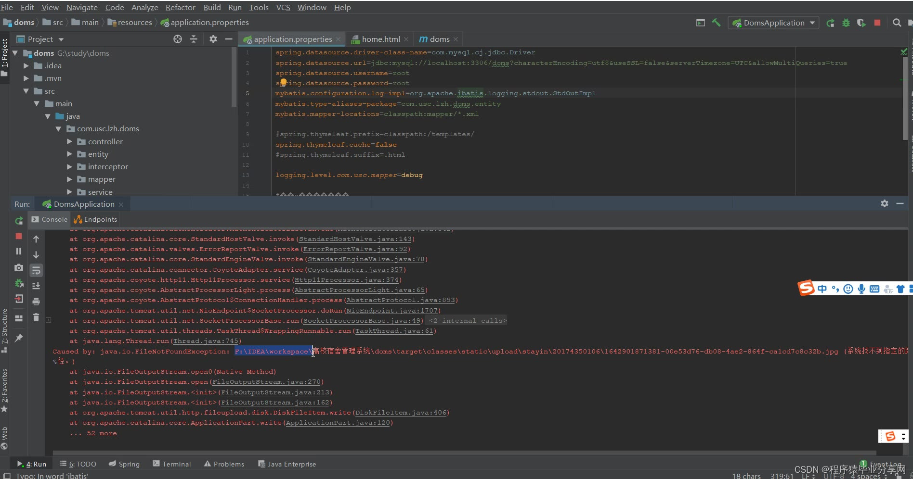The image size is (913, 479).
Task: Minimize the Run tool window
Action: [900, 203]
